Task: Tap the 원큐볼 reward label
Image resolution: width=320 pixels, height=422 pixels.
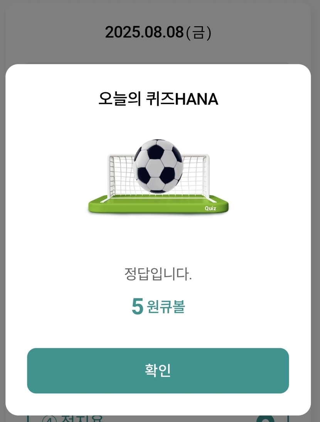Action: pos(166,307)
